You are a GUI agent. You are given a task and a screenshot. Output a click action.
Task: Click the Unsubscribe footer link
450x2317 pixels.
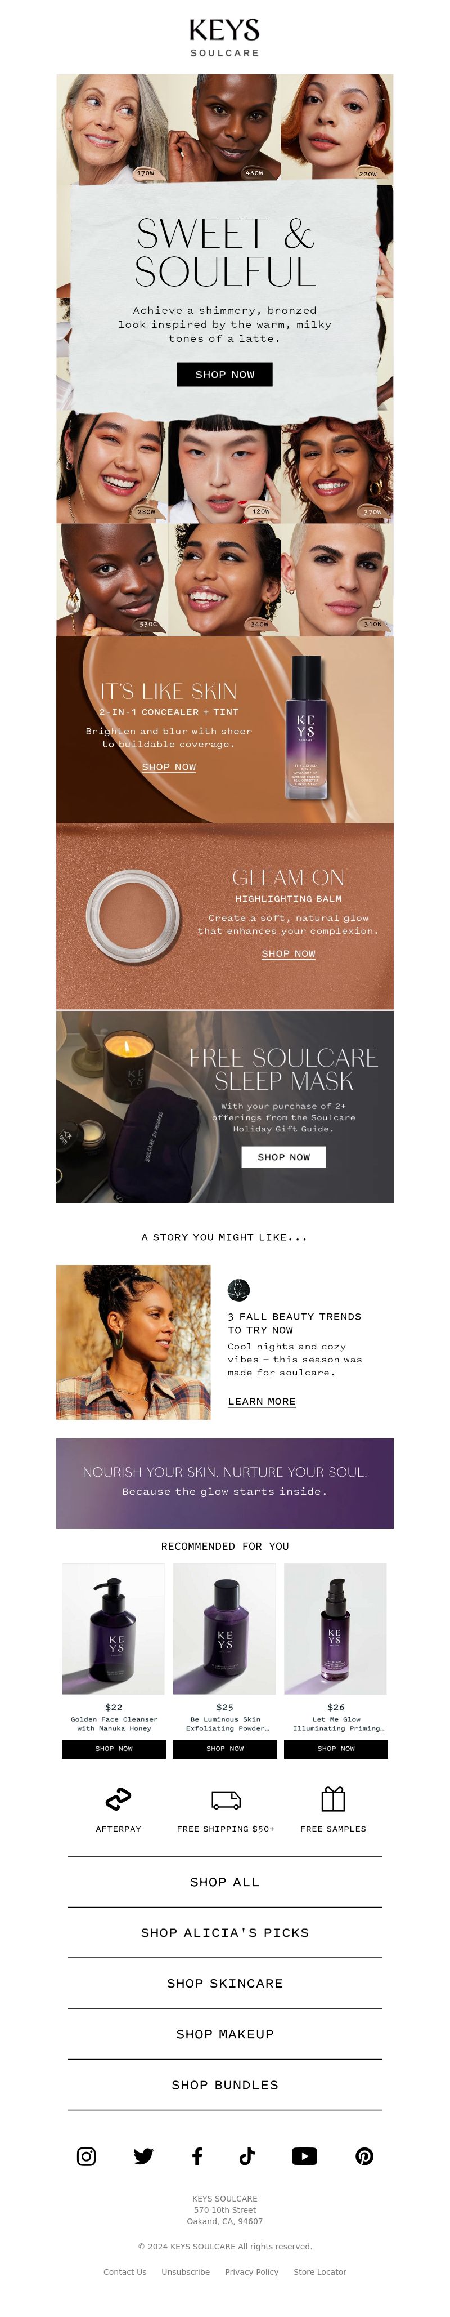tap(185, 2271)
